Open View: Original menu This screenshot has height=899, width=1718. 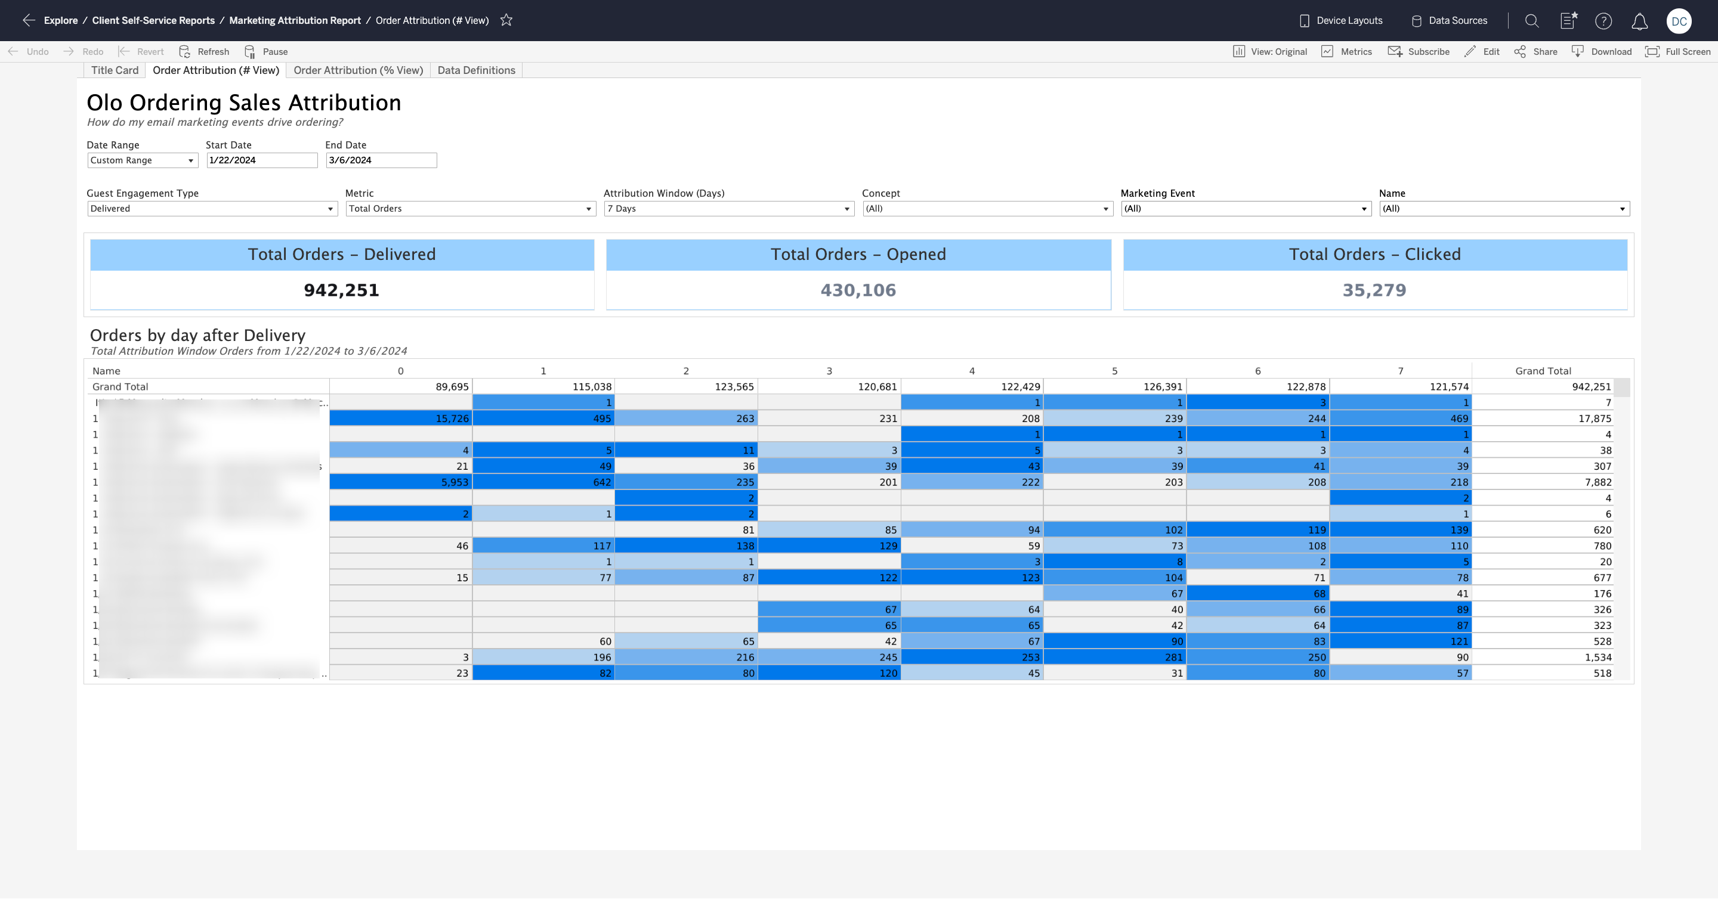coord(1270,51)
